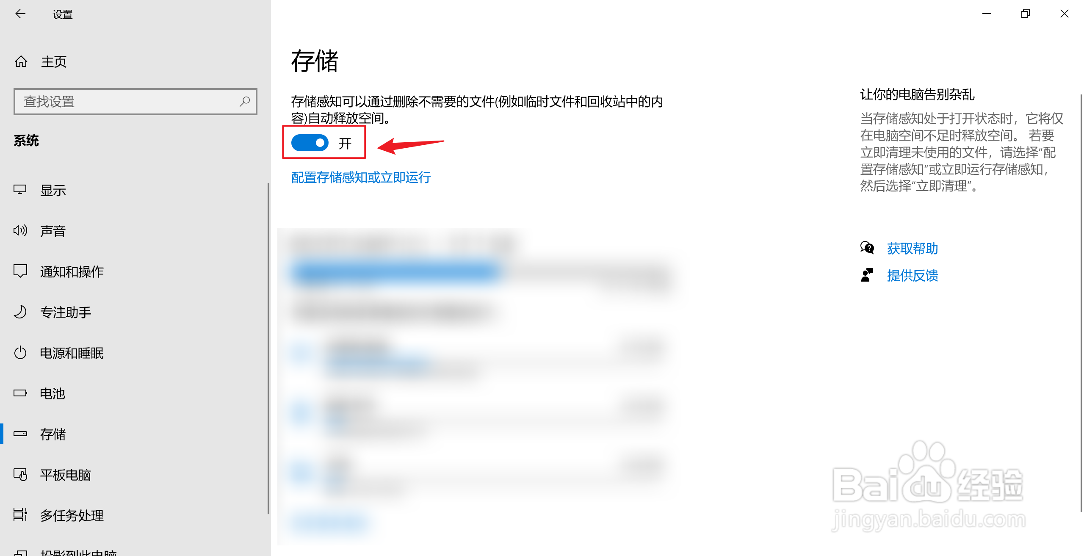Turn off the Storage Sense toggle
Screen dimensions: 1084x556
[310, 143]
